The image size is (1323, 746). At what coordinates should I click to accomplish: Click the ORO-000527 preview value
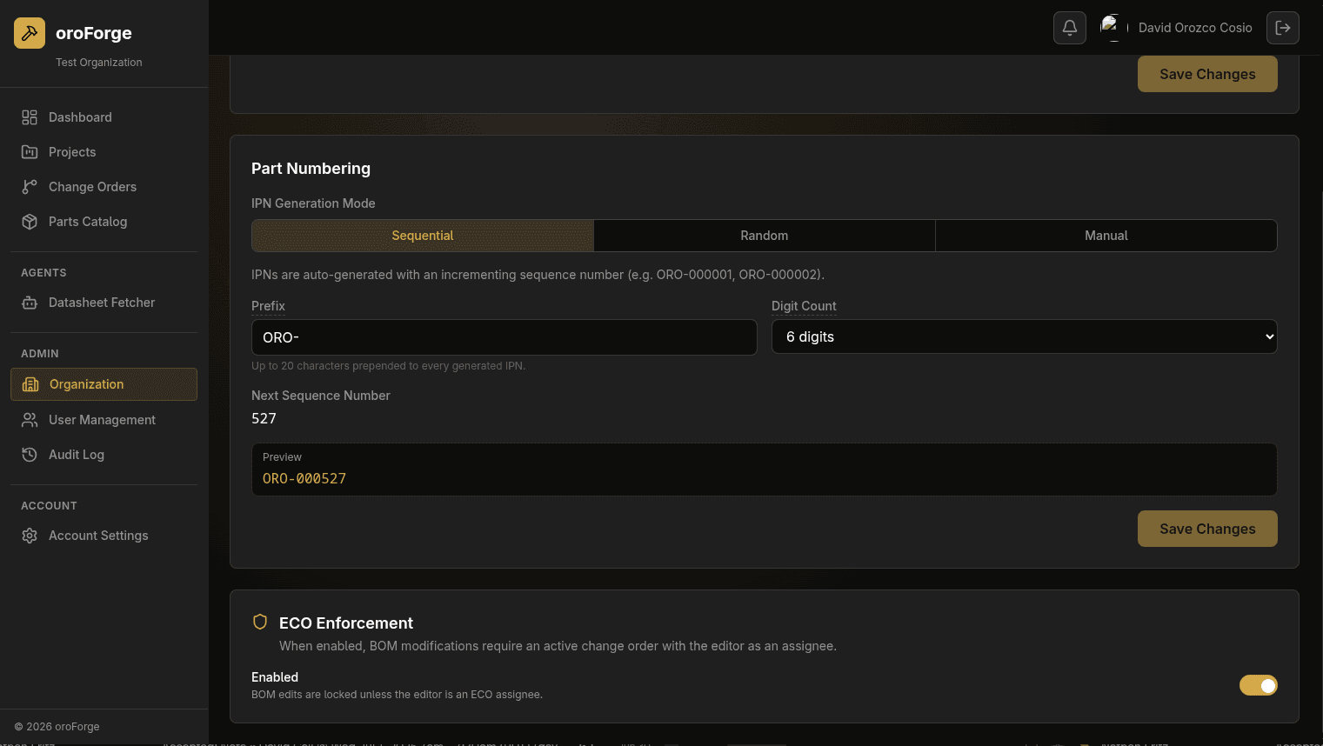pyautogui.click(x=304, y=478)
